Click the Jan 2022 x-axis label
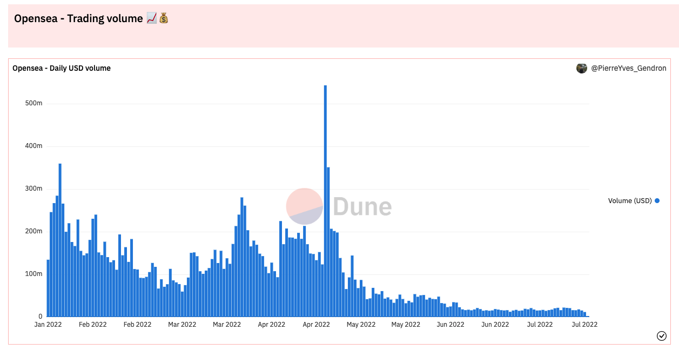Screen dimensions: 679x350 coord(48,325)
